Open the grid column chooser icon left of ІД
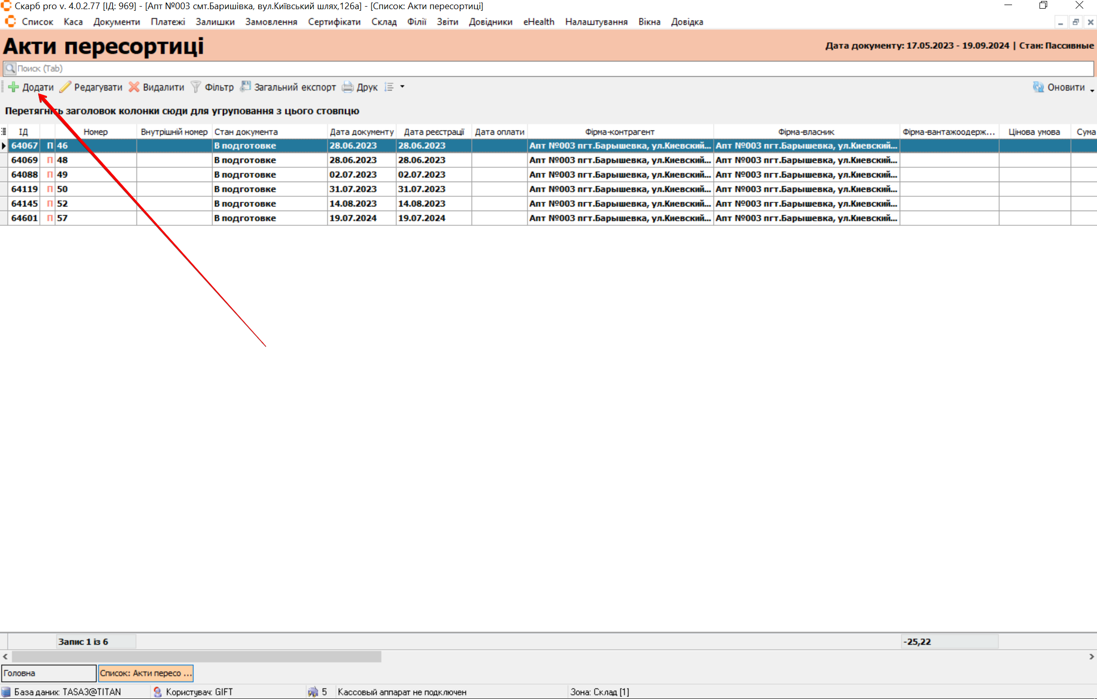The width and height of the screenshot is (1097, 699). (x=4, y=132)
